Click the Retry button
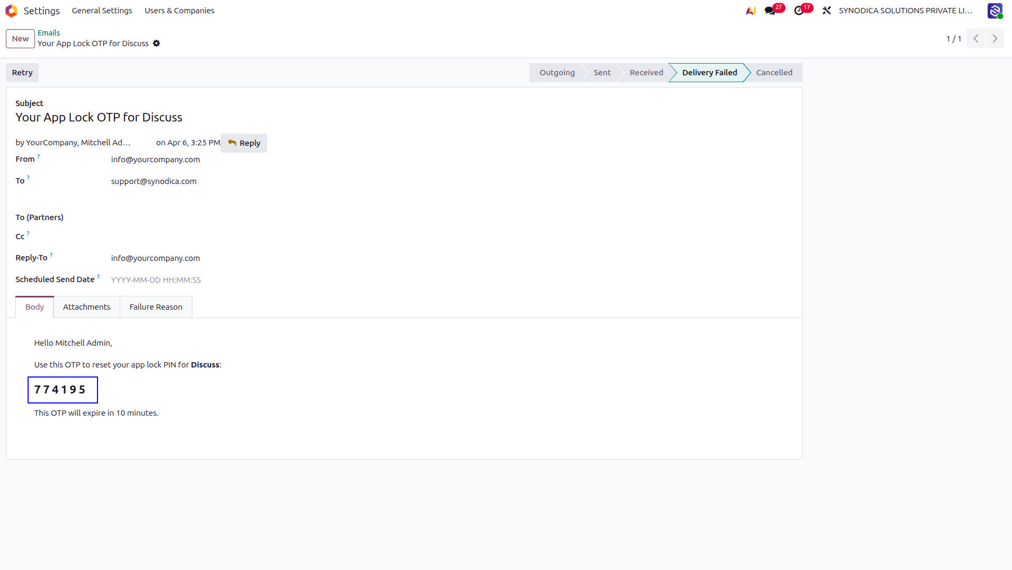Viewport: 1012px width, 570px height. 22,73
